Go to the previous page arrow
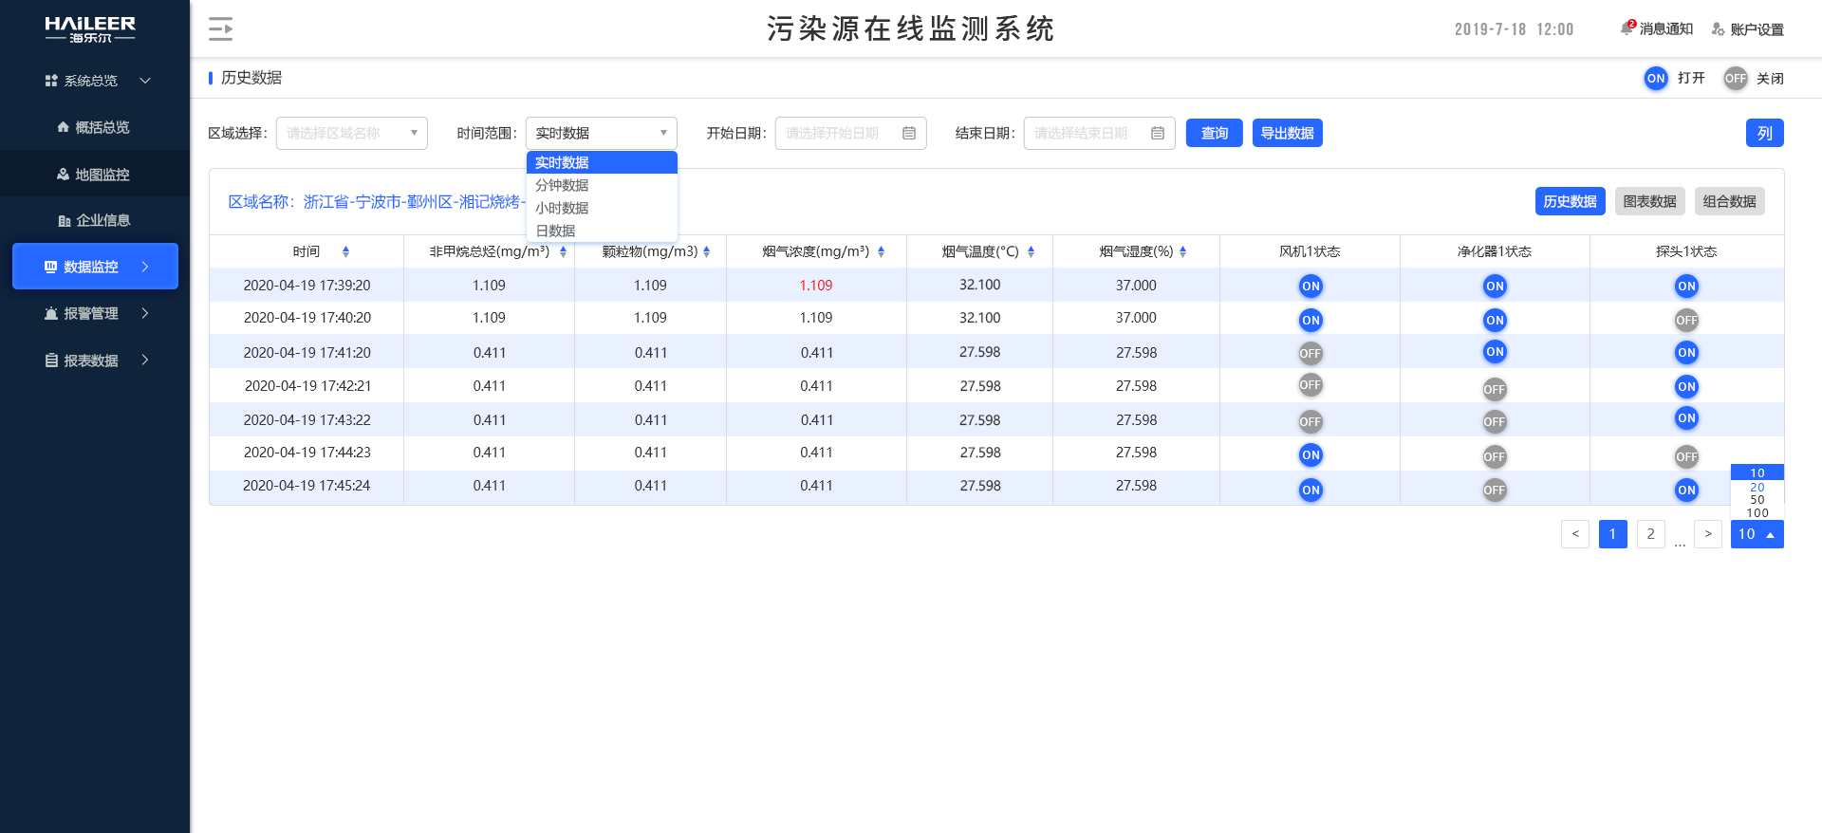Viewport: 1822px width, 833px height. click(1575, 534)
